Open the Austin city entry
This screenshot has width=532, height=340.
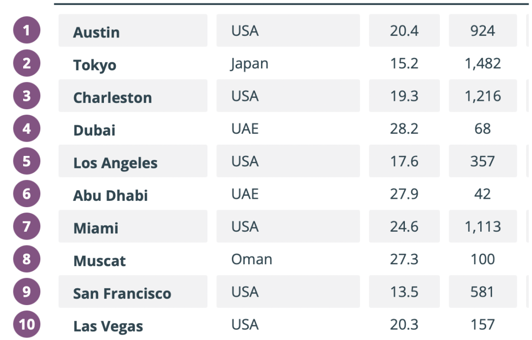[x=133, y=31]
